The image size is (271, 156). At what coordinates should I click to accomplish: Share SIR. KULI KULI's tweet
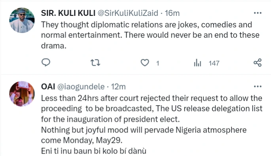click(x=258, y=63)
